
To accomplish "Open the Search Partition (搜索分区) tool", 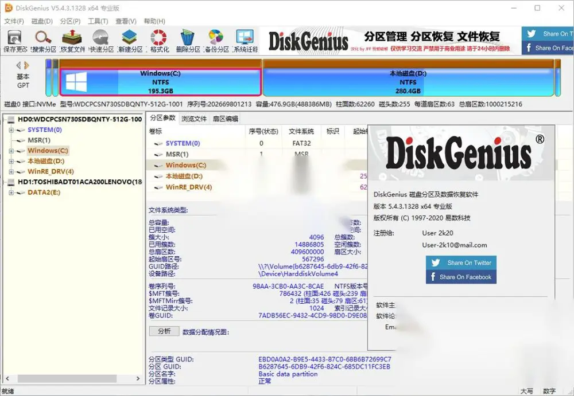I will tap(43, 38).
